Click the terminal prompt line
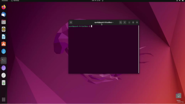This screenshot has width=185, height=104. point(80,26)
